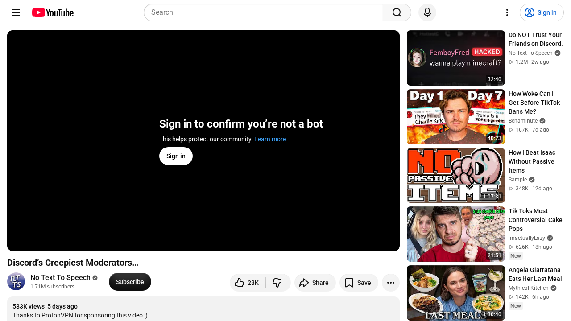This screenshot has width=571, height=321.
Task: Open title Angela Giarratana Eats Her Last Meal
Action: tap(535, 274)
